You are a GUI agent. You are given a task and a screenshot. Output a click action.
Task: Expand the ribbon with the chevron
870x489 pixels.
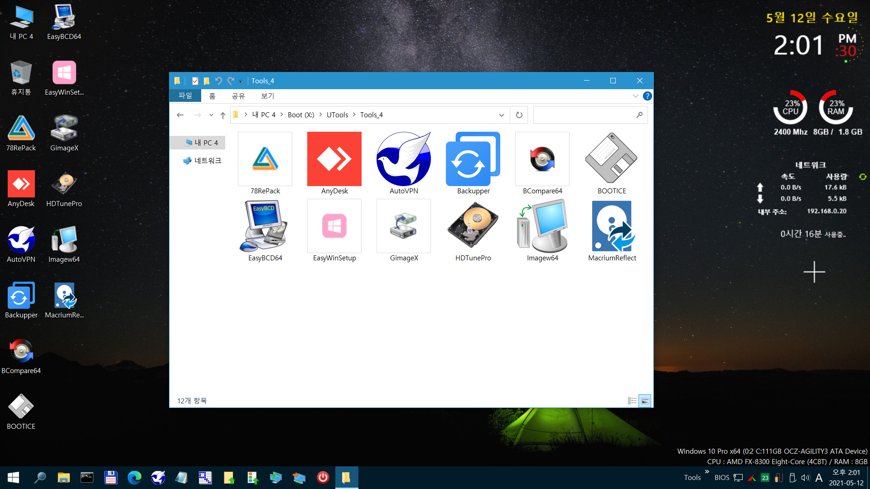click(x=635, y=96)
